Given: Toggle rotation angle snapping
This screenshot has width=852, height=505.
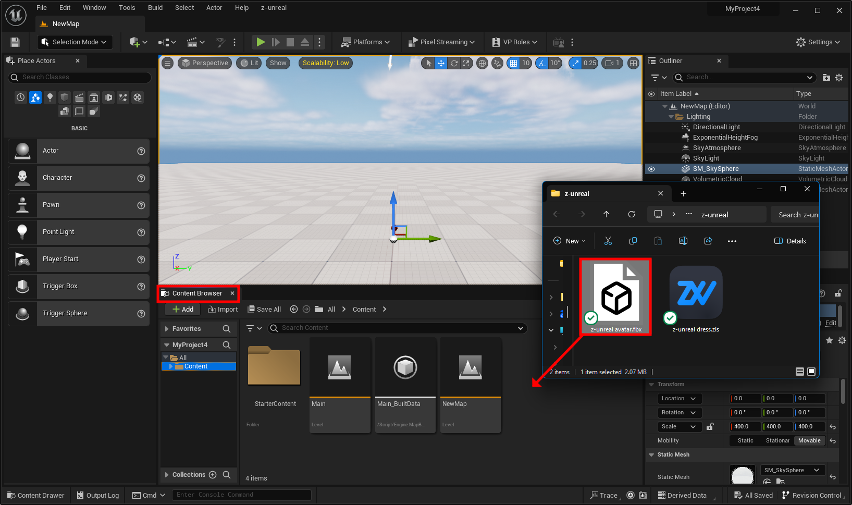Looking at the screenshot, I should coord(542,63).
